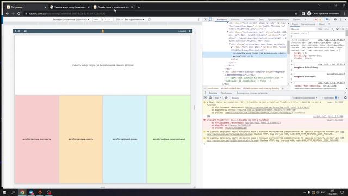
Task: Activate the inspect element picker icon
Action: click(x=206, y=20)
